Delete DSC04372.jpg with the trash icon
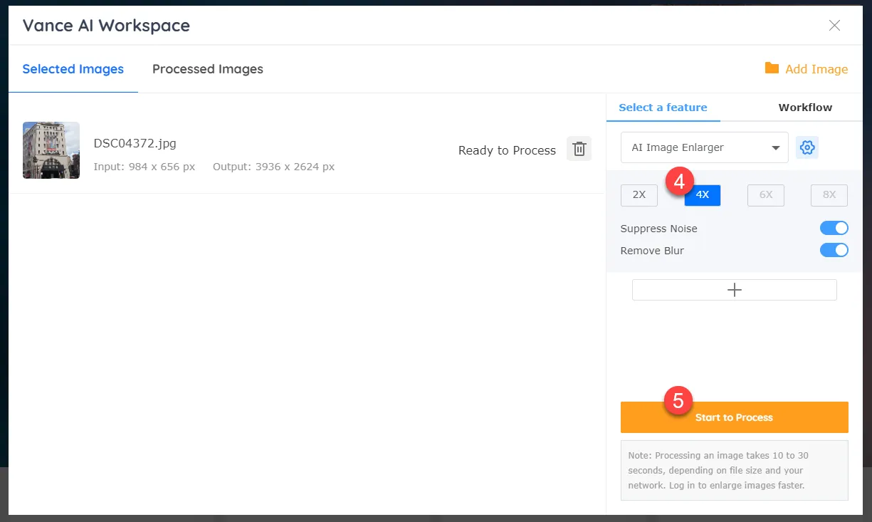The height and width of the screenshot is (522, 872). pos(579,149)
